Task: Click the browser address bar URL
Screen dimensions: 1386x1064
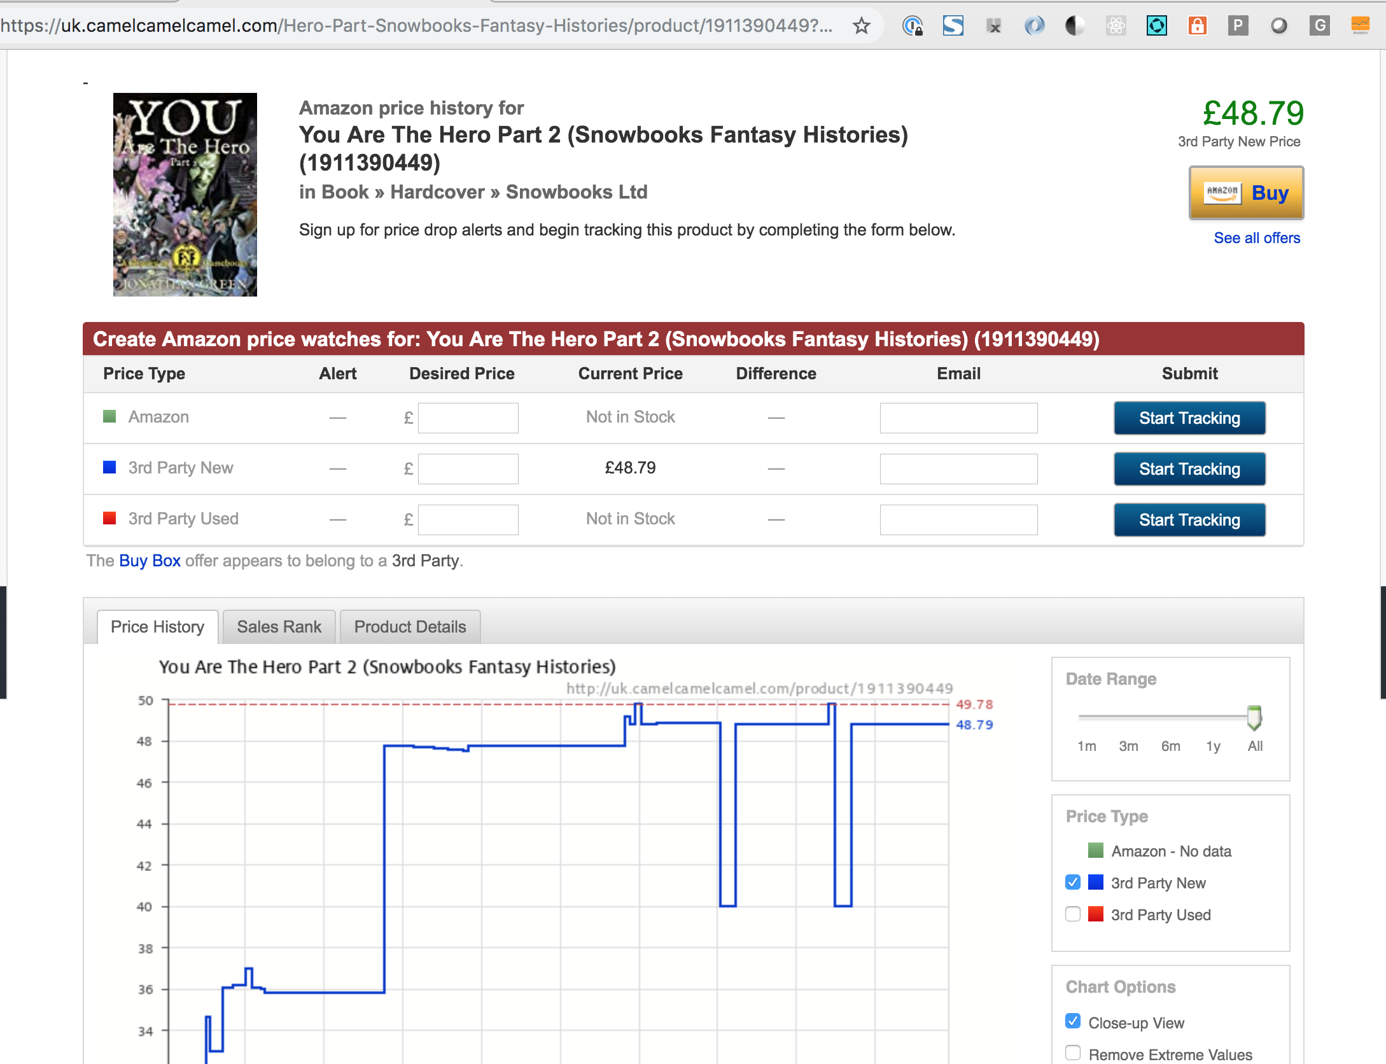Action: click(x=417, y=25)
